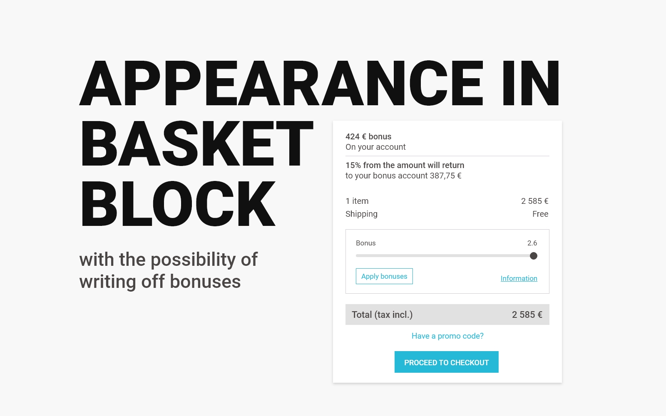Viewport: 666px width, 416px height.
Task: Click the Total (tax incl.) row
Action: click(447, 314)
